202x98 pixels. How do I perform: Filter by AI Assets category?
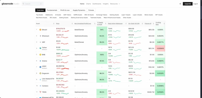[x=58, y=15]
